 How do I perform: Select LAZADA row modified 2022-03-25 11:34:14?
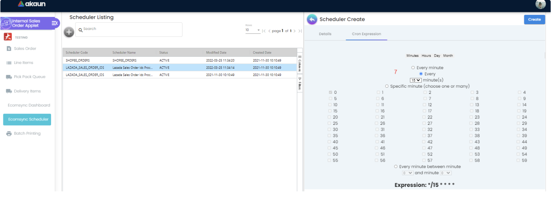(180, 67)
